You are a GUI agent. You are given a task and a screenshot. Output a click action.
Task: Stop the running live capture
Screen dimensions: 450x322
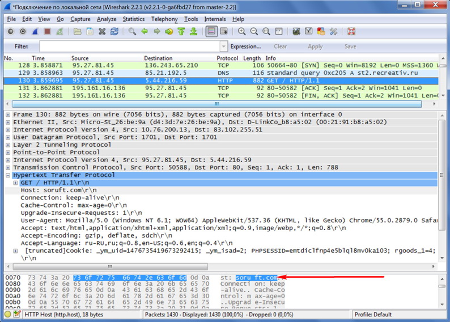click(x=48, y=32)
